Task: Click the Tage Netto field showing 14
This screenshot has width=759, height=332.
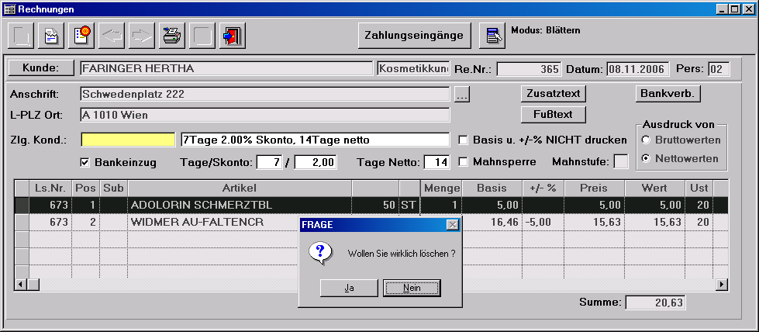Action: (x=436, y=162)
